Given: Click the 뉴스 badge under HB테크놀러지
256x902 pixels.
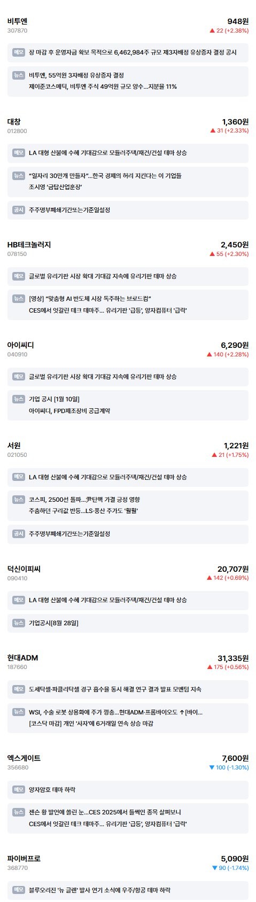Looking at the screenshot, I should pyautogui.click(x=19, y=299).
